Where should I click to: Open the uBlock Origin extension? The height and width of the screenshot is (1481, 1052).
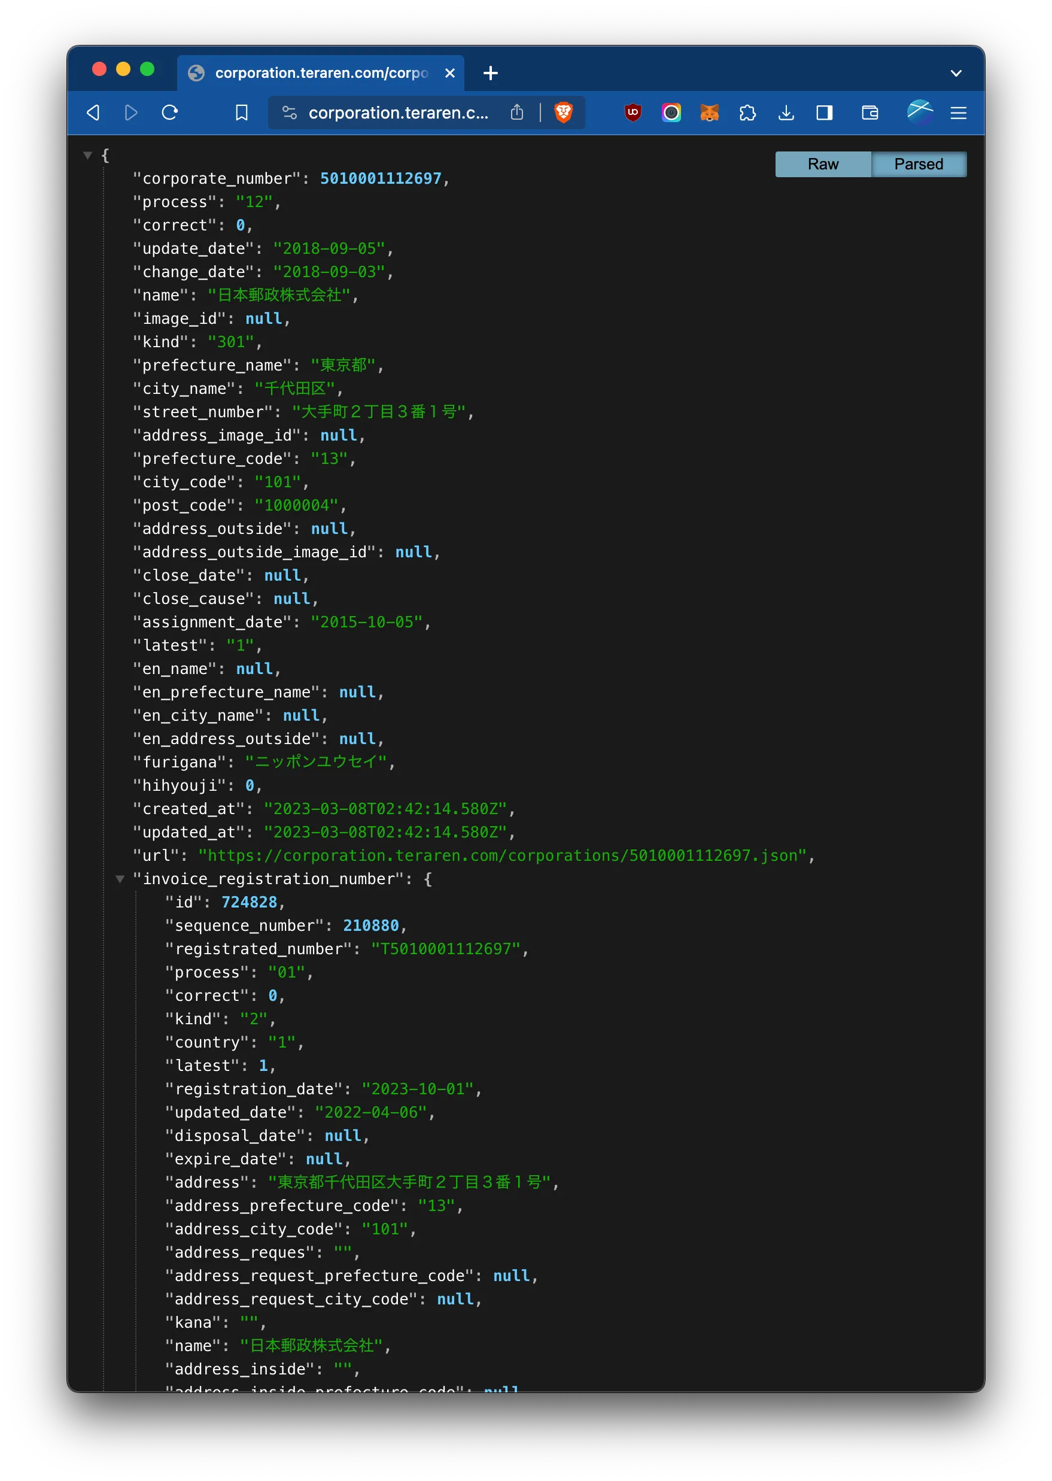[x=633, y=113]
